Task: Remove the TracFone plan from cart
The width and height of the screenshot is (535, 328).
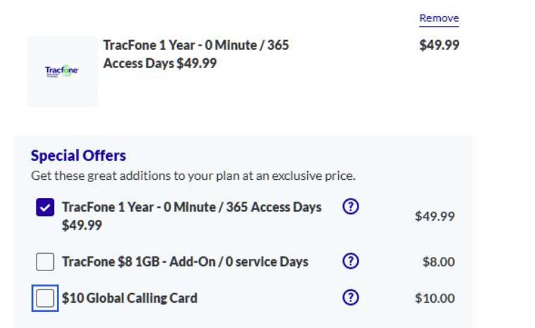Action: pos(439,18)
